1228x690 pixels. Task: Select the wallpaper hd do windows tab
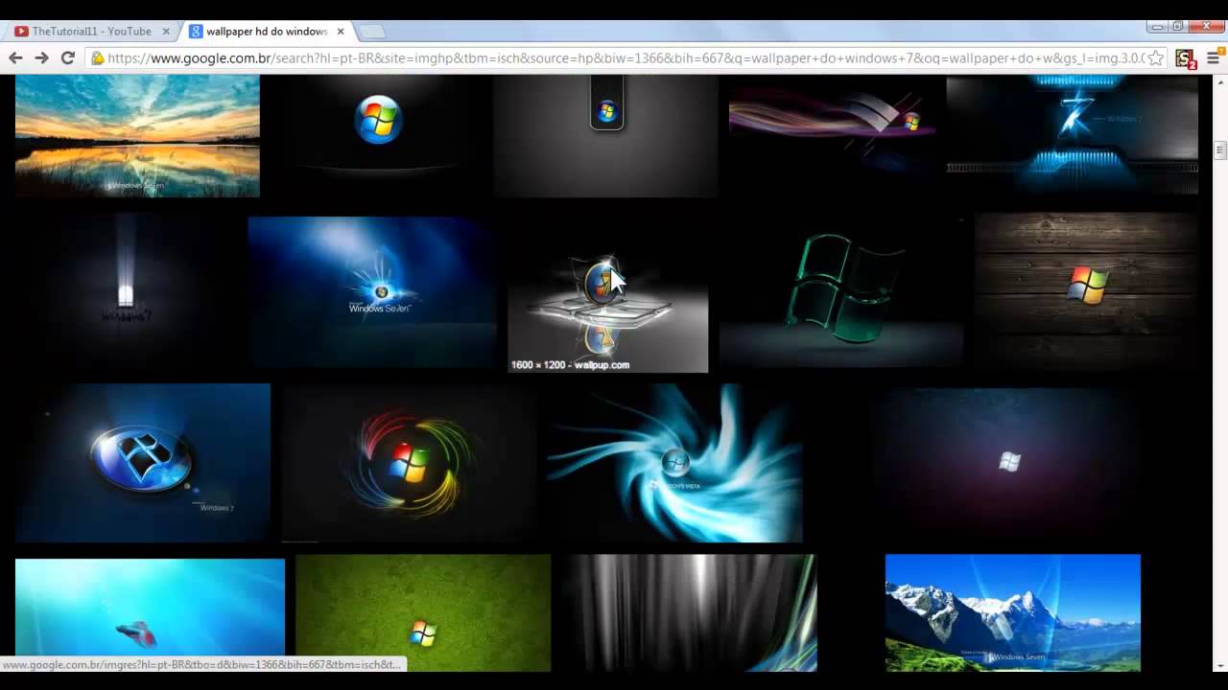pyautogui.click(x=267, y=32)
